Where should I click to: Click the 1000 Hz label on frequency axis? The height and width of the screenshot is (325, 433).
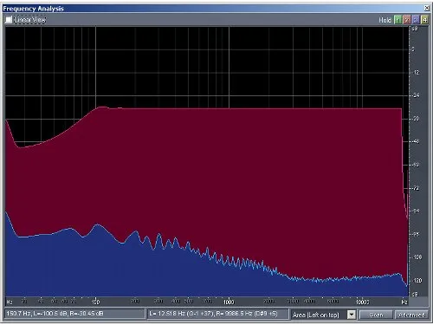(x=229, y=302)
